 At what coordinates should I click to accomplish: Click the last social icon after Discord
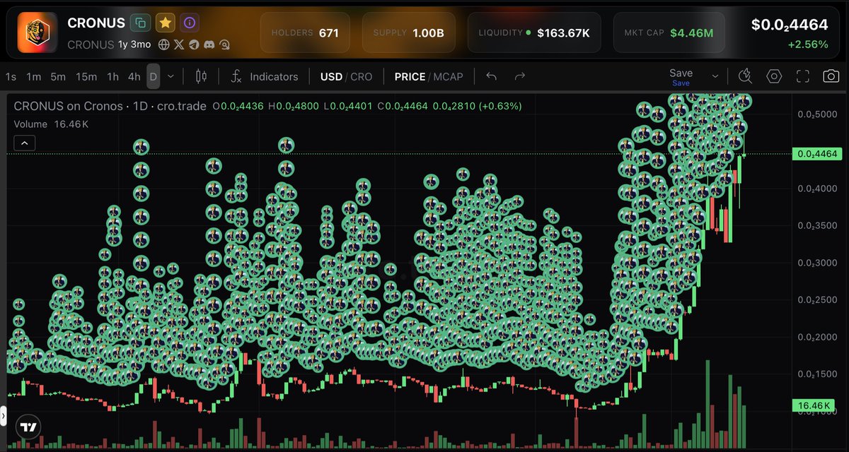224,44
